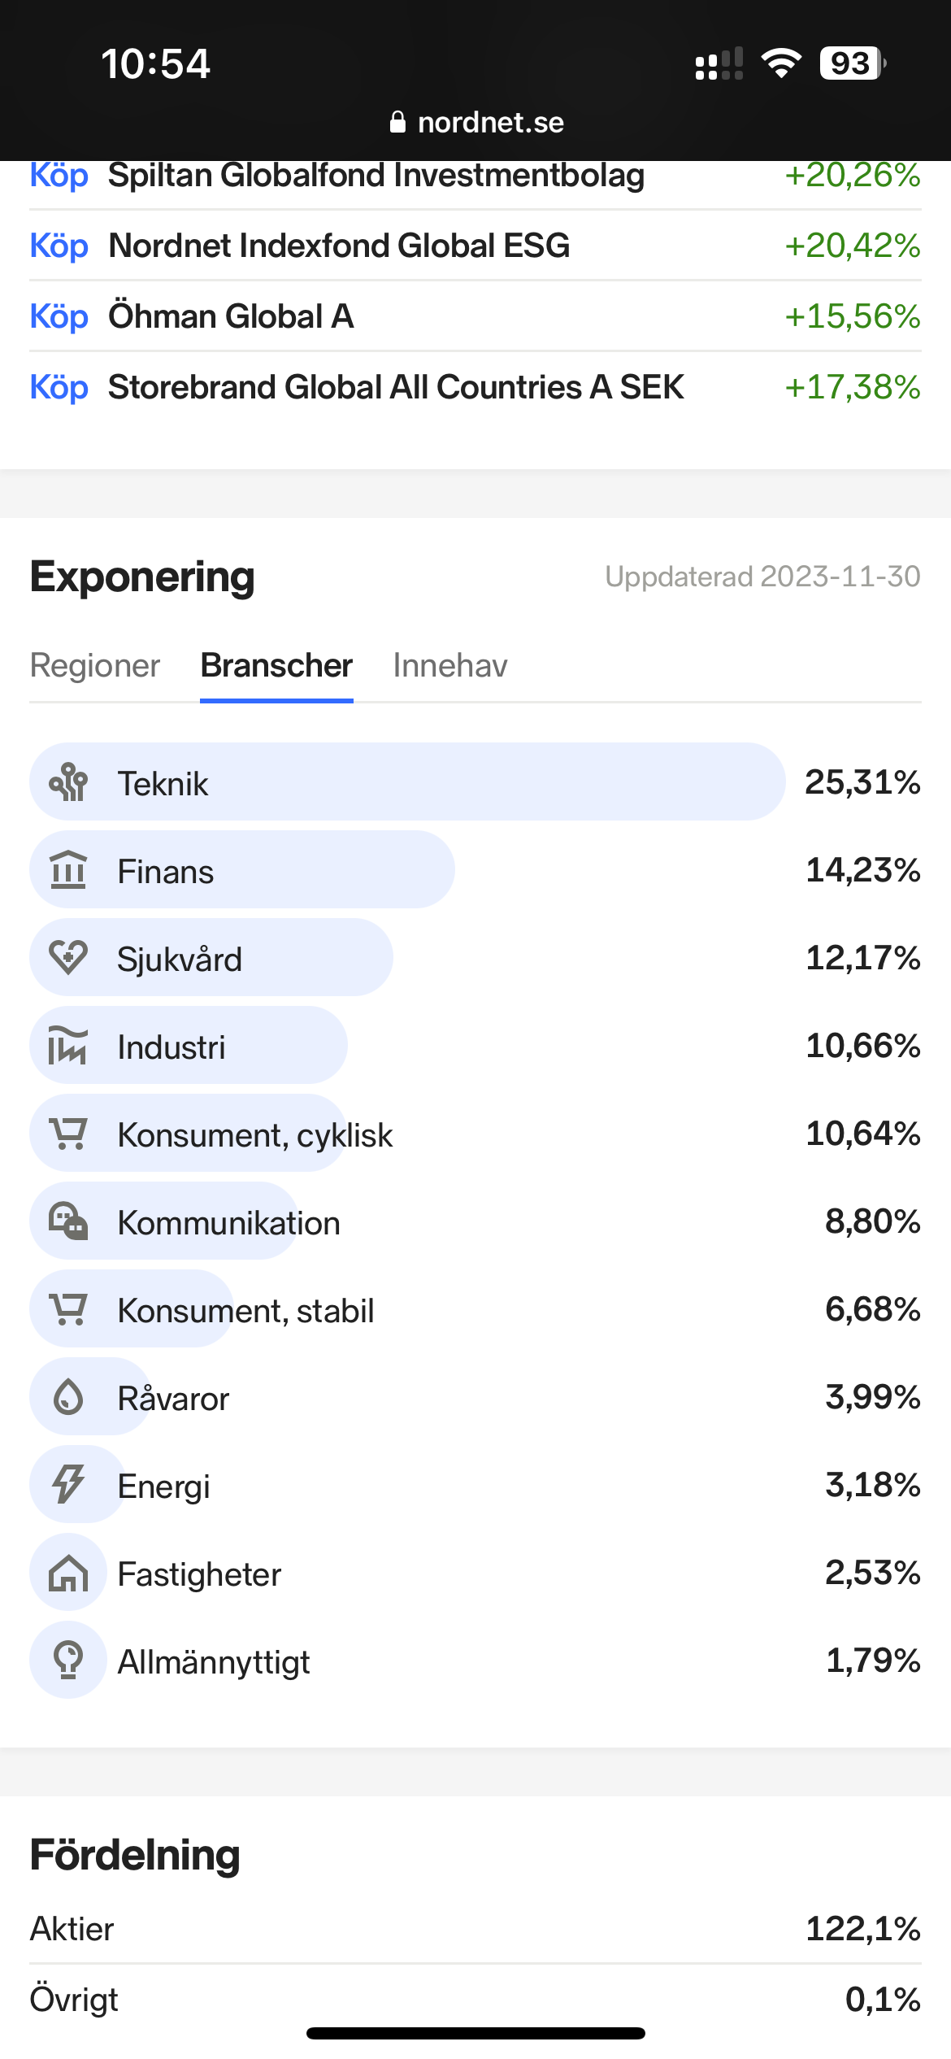Open the Innehav tab

[x=450, y=666]
